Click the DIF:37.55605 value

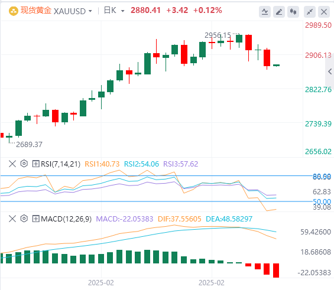point(179,219)
